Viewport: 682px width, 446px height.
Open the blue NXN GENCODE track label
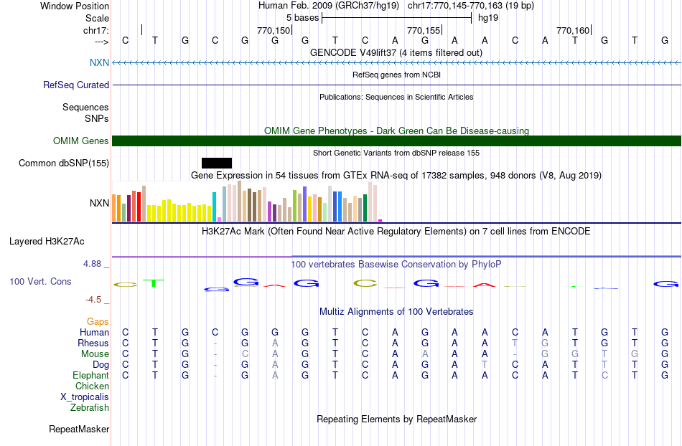[99, 62]
